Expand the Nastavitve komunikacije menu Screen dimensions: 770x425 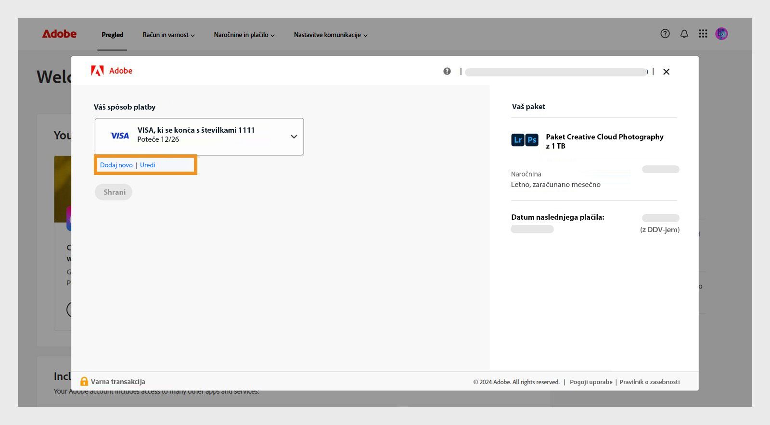tap(331, 35)
